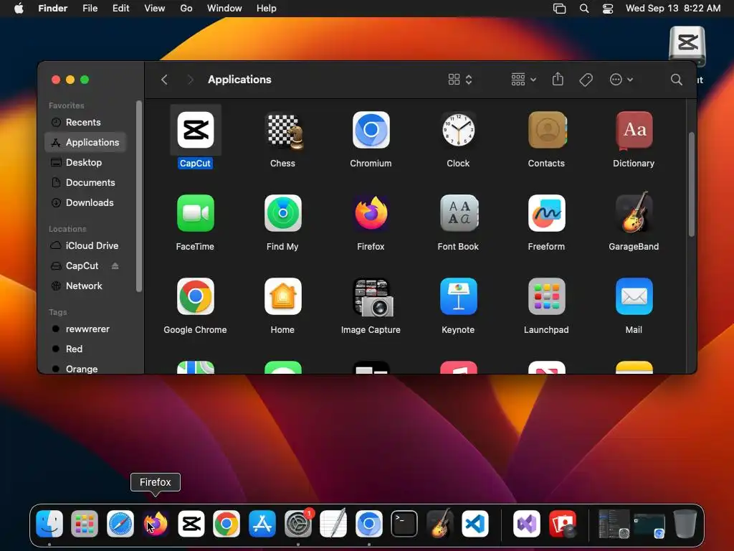Click the Share toolbar button
This screenshot has height=551, width=734.
558,79
